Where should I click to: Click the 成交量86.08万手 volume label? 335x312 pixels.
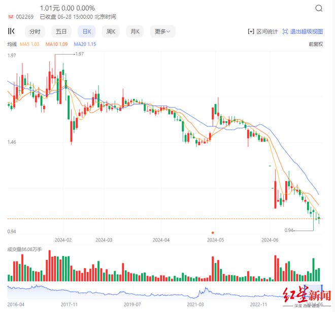[24, 250]
